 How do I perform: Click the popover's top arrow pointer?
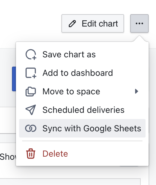[139, 39]
